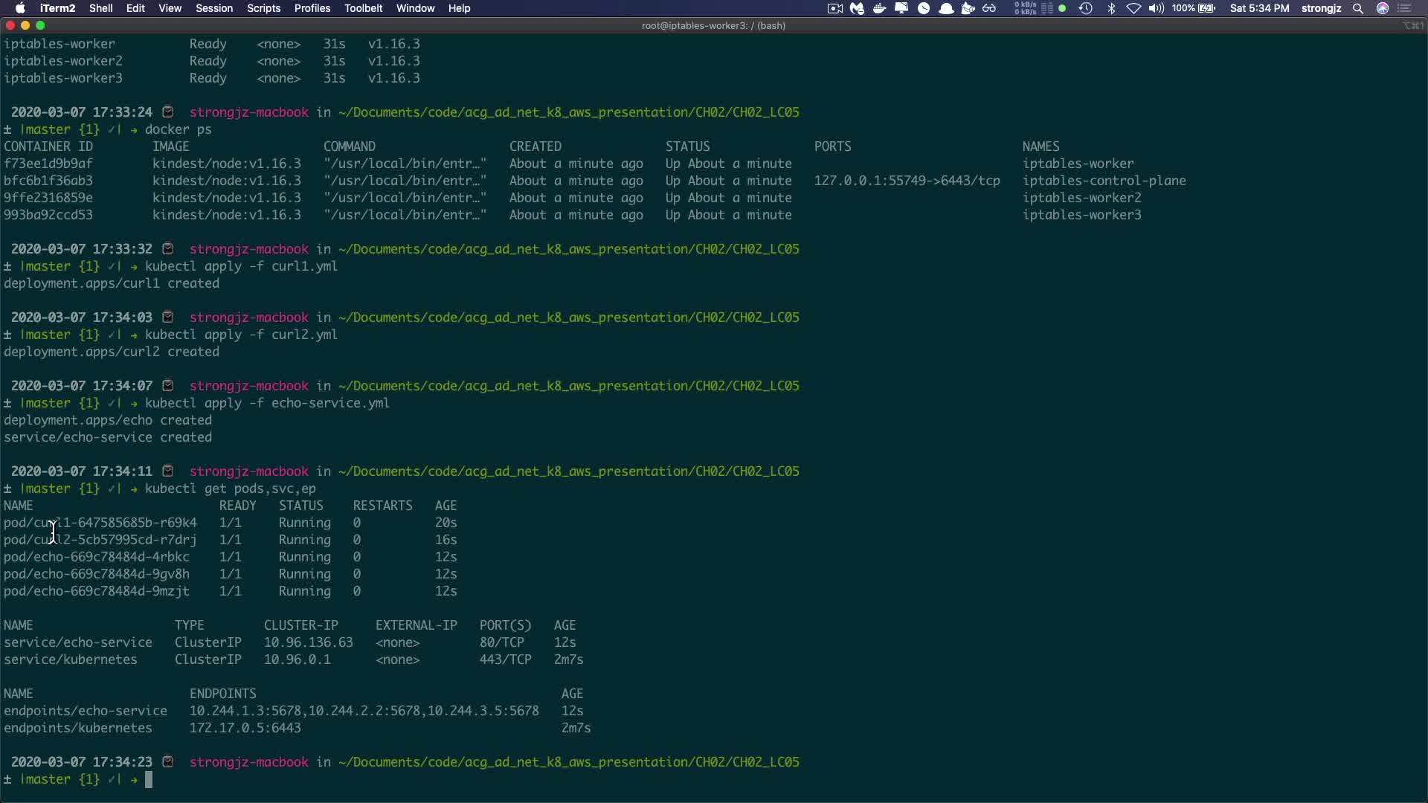Open the strongjz user switching menu
This screenshot has height=803, width=1428.
click(1321, 8)
